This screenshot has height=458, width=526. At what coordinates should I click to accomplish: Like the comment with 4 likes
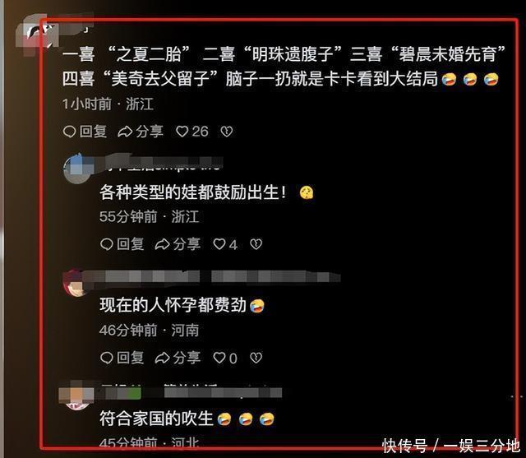click(x=225, y=244)
